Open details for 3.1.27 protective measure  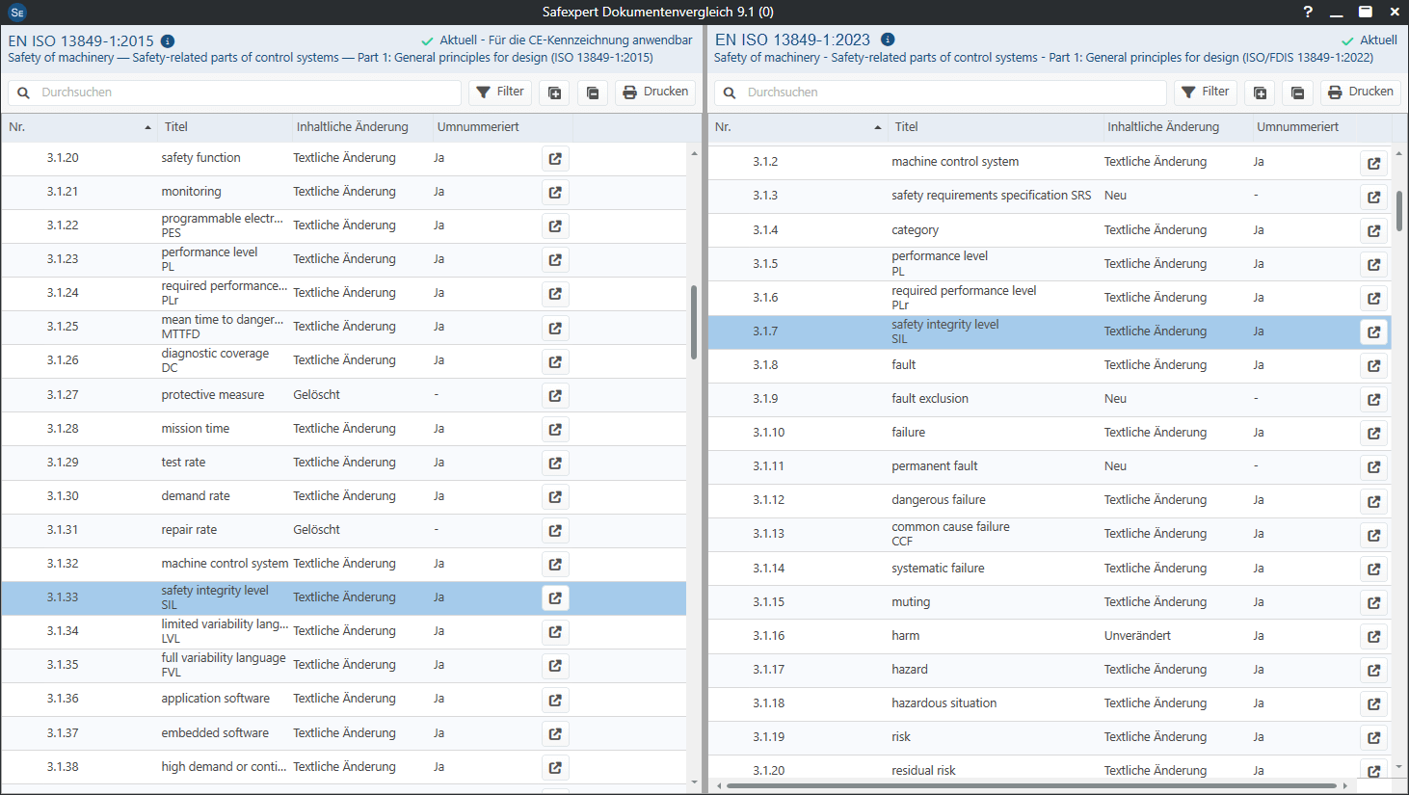coord(555,395)
